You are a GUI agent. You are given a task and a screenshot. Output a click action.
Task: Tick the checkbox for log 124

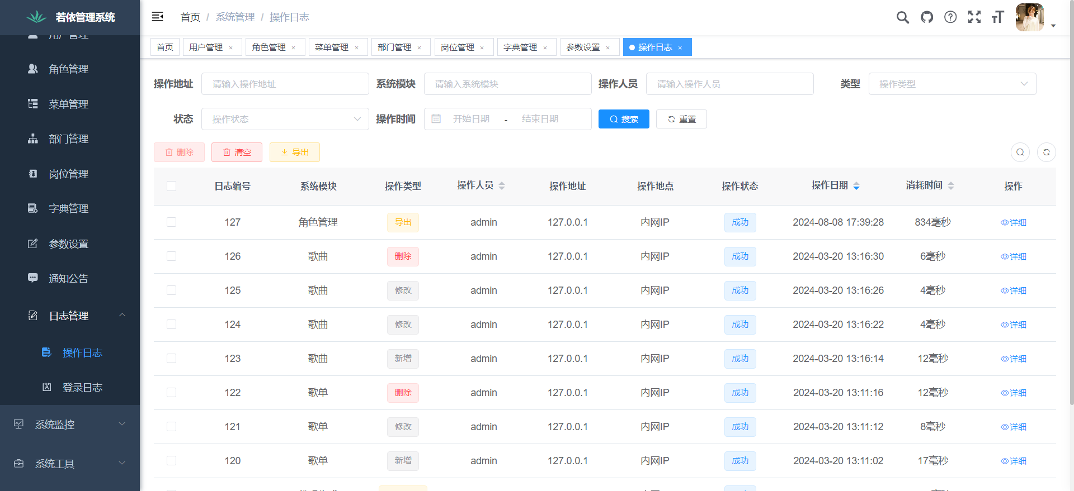click(171, 325)
